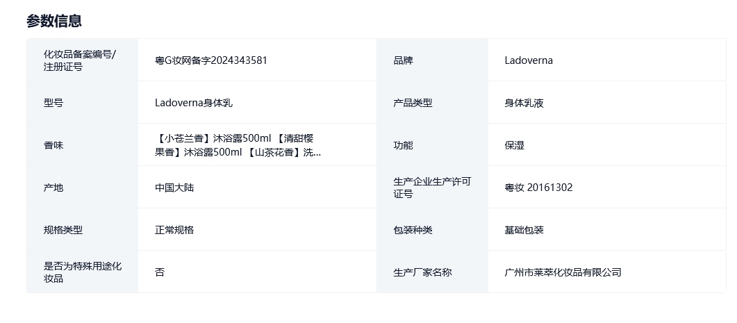The image size is (737, 323).
Task: Click the 生产企业生产许可证号 label
Action: point(432,187)
